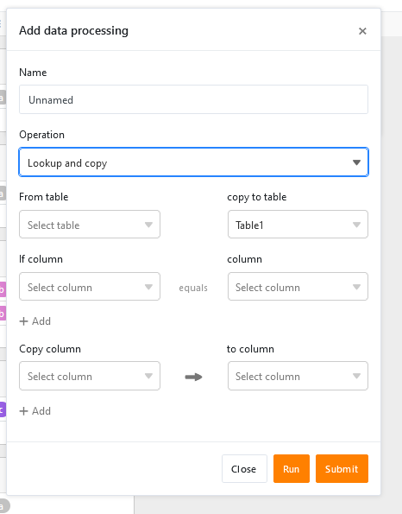Open the to column Select column dropdown
Screen dimensions: 402x514
pos(298,376)
